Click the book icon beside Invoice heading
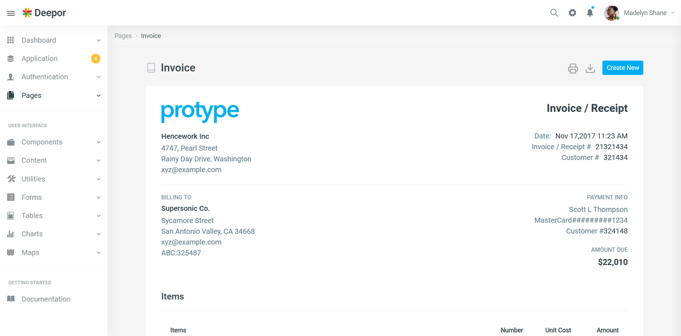The height and width of the screenshot is (336, 681). (x=151, y=68)
